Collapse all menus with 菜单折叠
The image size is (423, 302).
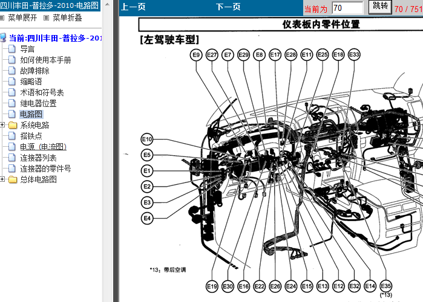(67, 18)
